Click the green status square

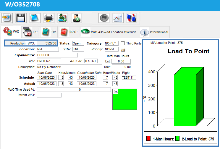[124, 99]
